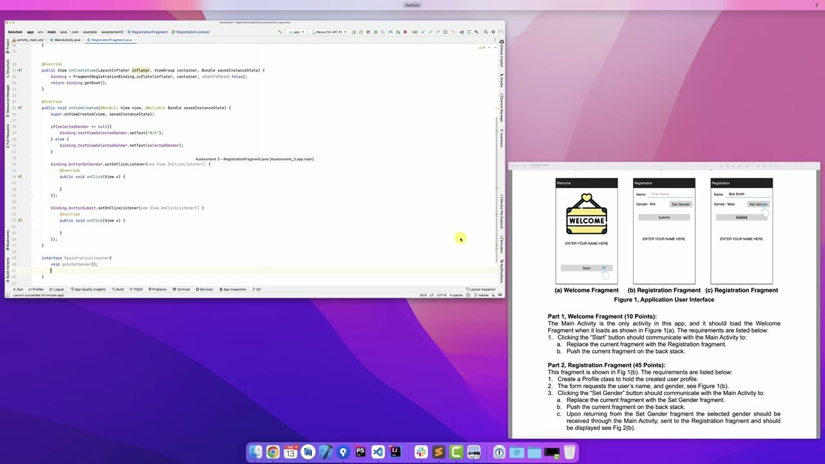Open the Device Manager side panel
This screenshot has width=825, height=464.
(x=501, y=108)
